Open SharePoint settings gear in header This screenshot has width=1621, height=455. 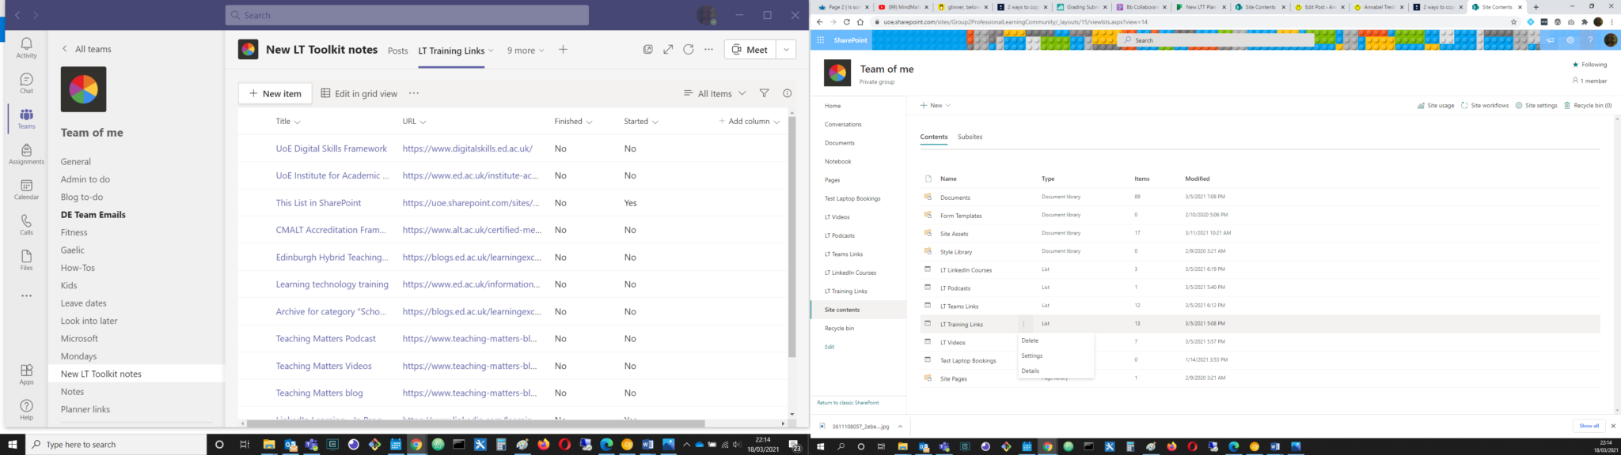(1570, 39)
